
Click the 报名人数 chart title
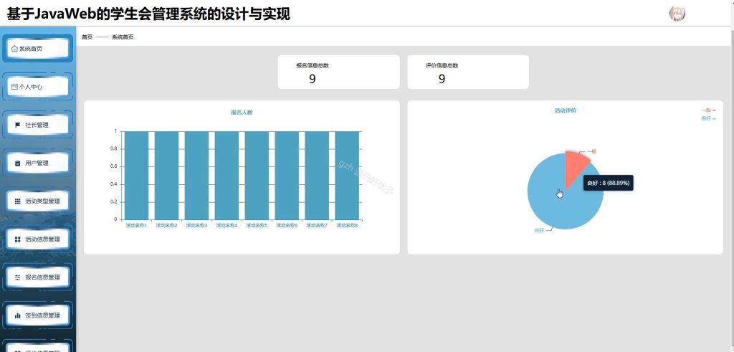tap(242, 113)
